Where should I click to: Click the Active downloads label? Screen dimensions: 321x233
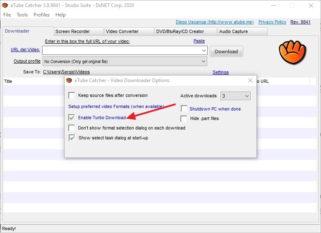(199, 96)
